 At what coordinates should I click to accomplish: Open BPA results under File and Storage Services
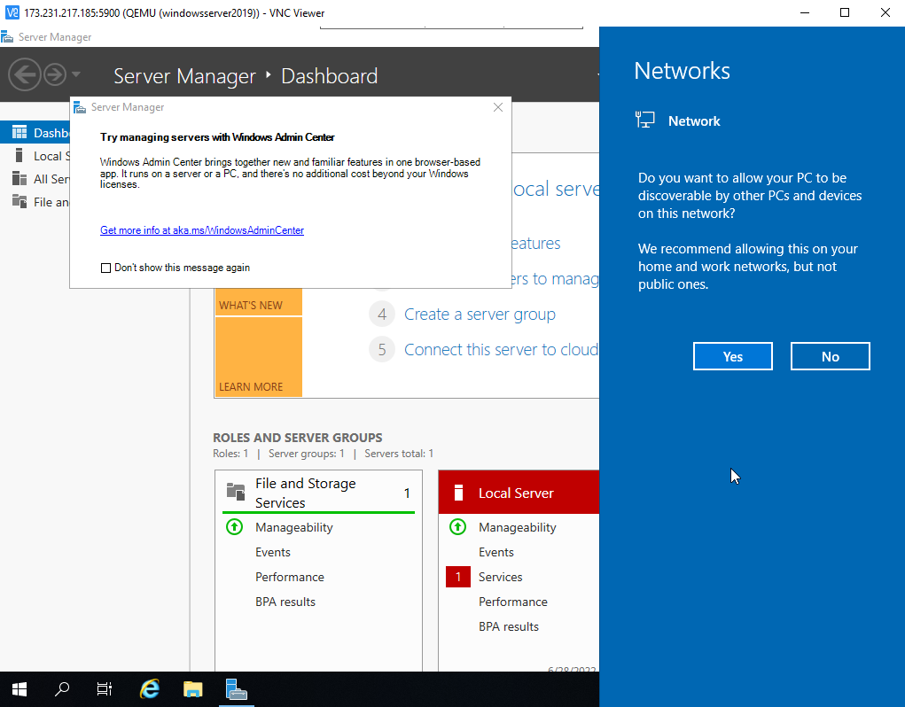(285, 602)
